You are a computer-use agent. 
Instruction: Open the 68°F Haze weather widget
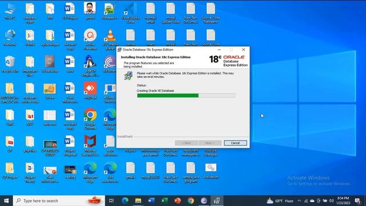(x=280, y=201)
